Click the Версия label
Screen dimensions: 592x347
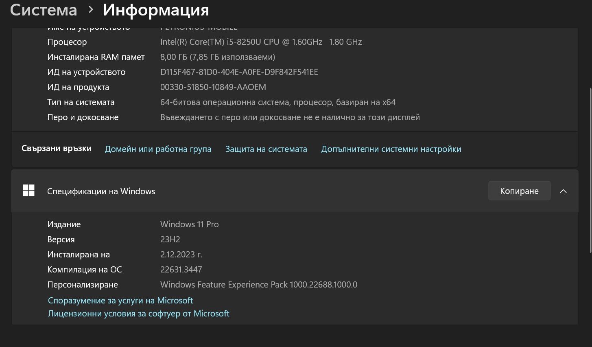click(x=61, y=239)
